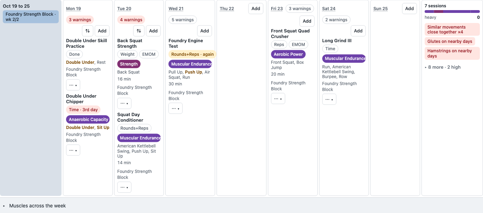Click the 7 sessions summary heading
This screenshot has height=213, width=483.
[x=435, y=6]
